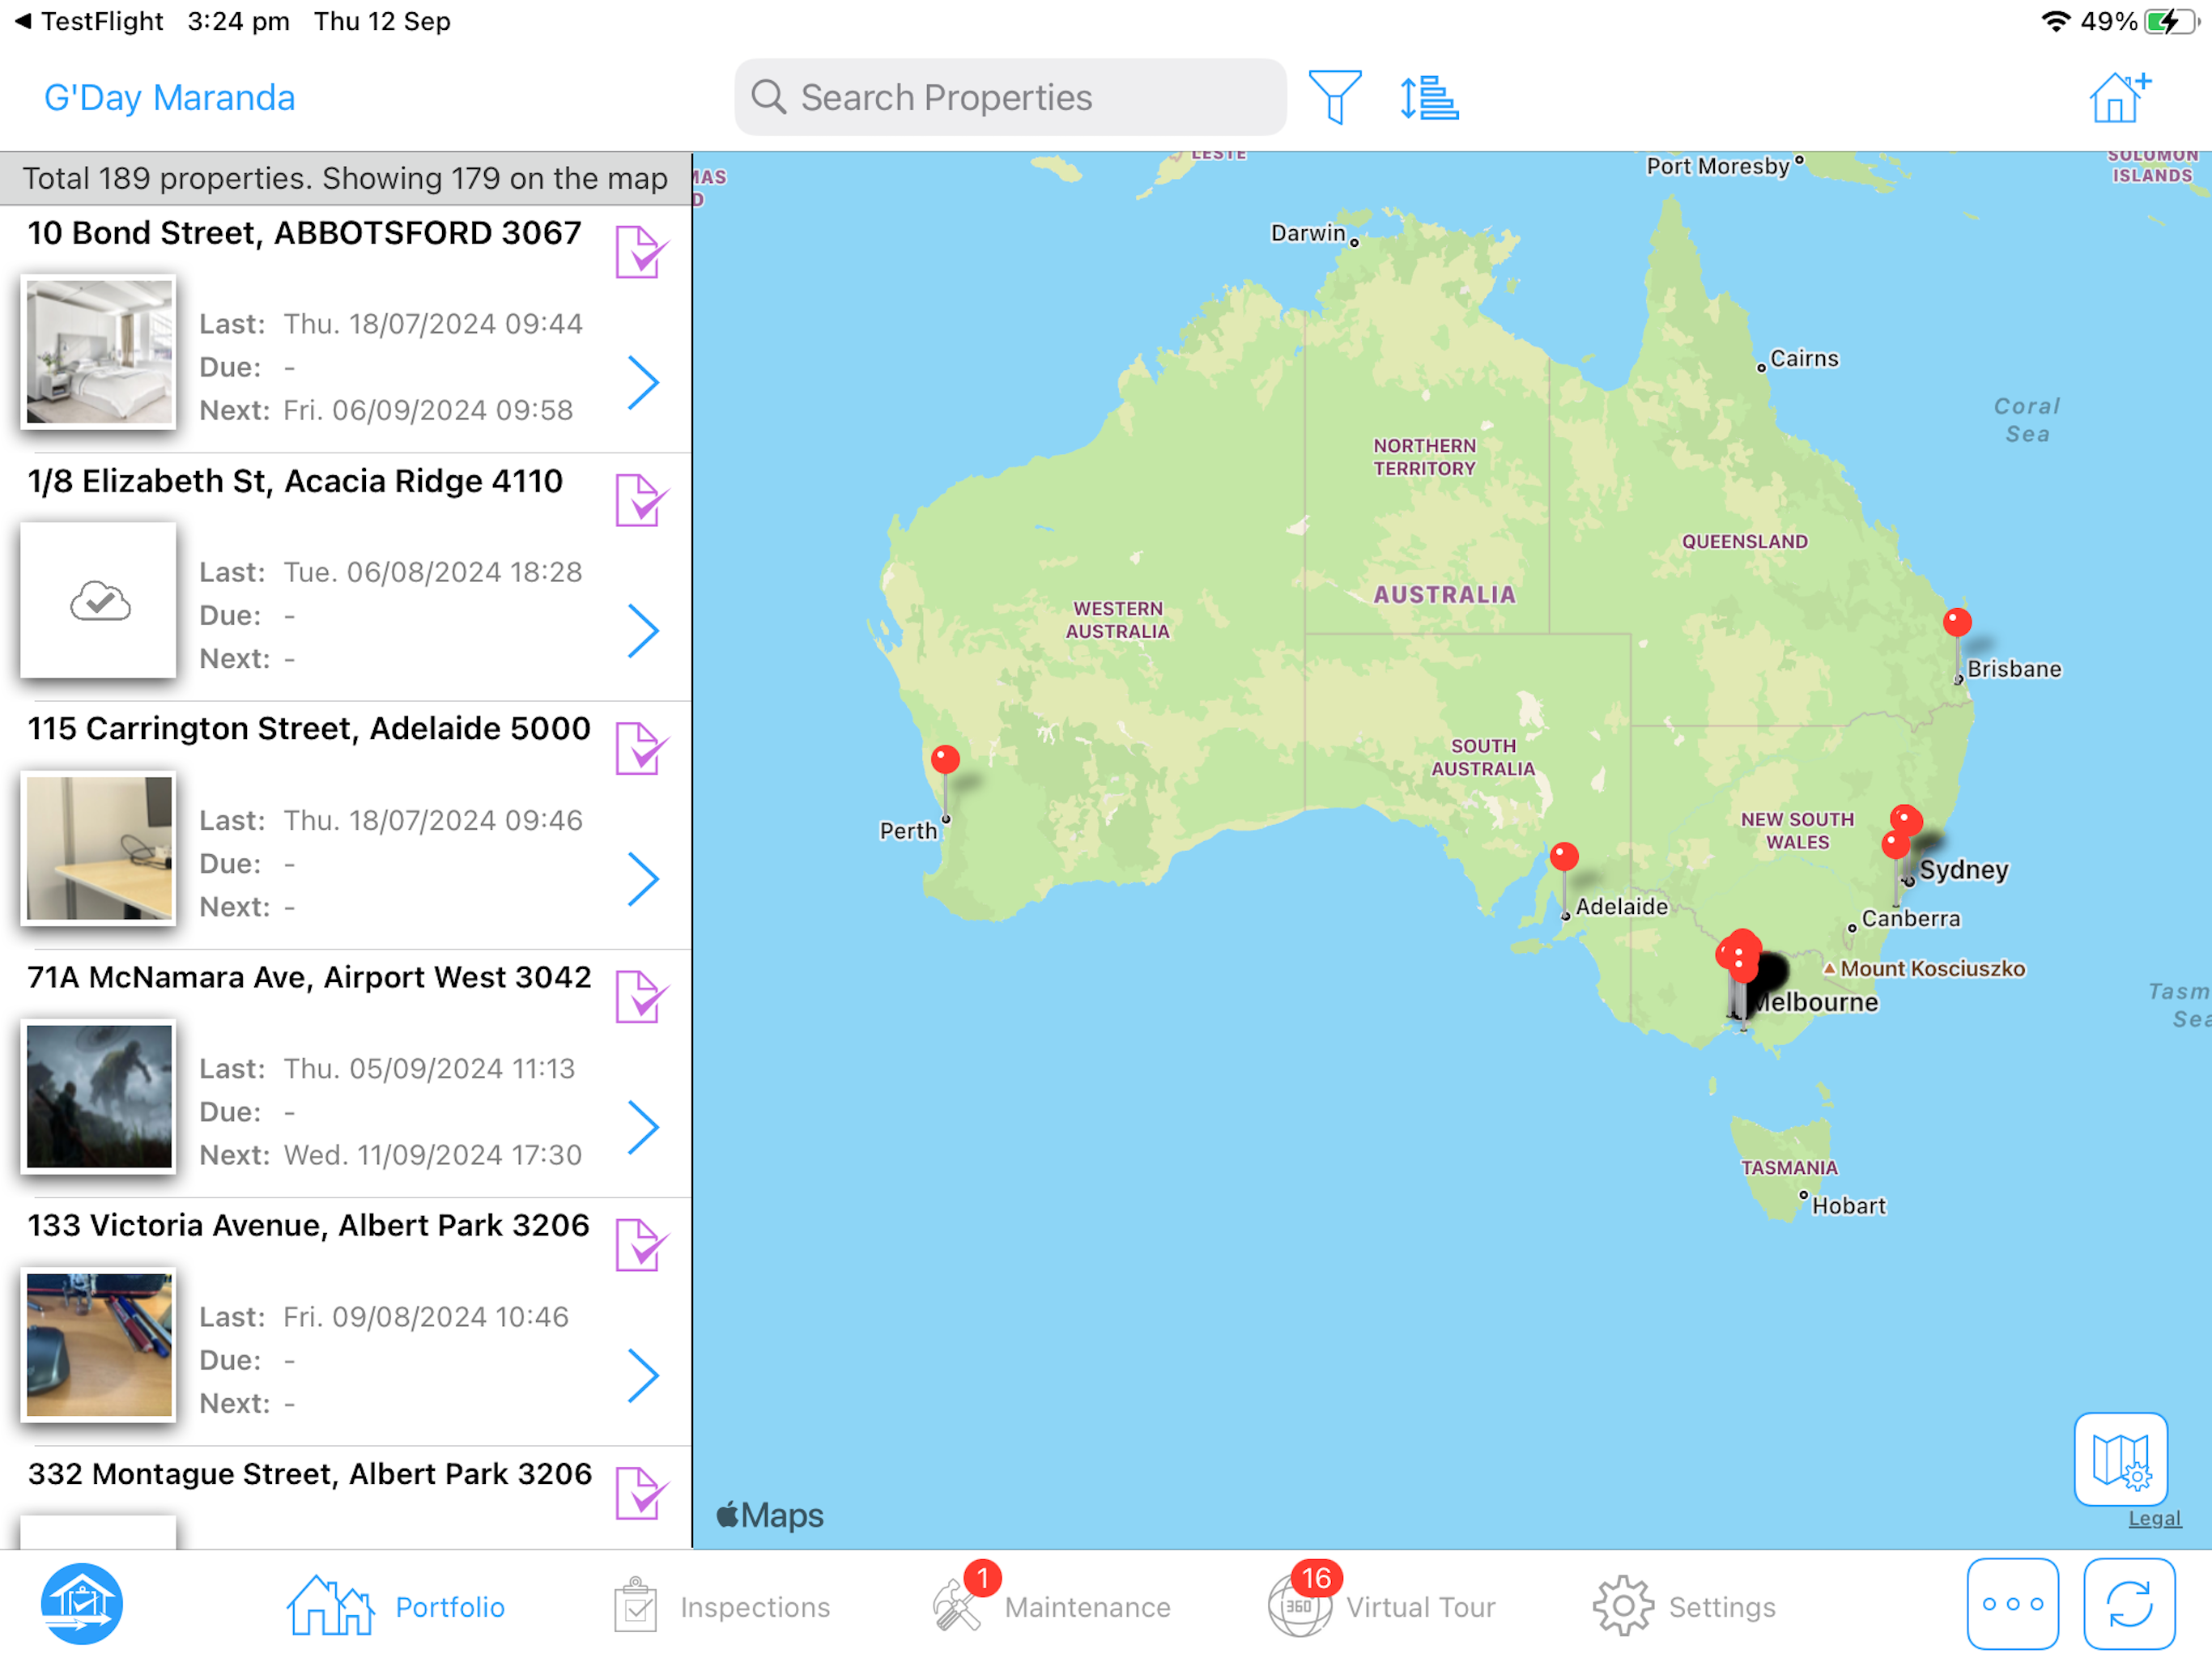
Task: Tap the refresh sync button
Action: (2129, 1604)
